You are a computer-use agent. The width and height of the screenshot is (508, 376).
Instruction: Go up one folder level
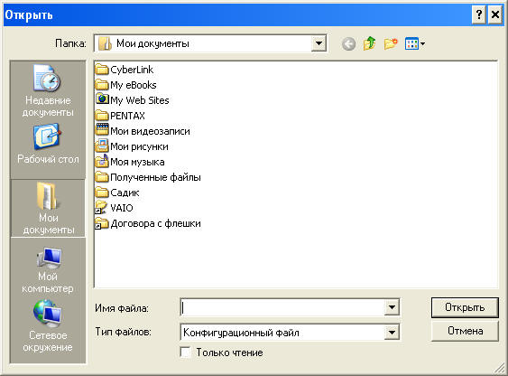(369, 43)
